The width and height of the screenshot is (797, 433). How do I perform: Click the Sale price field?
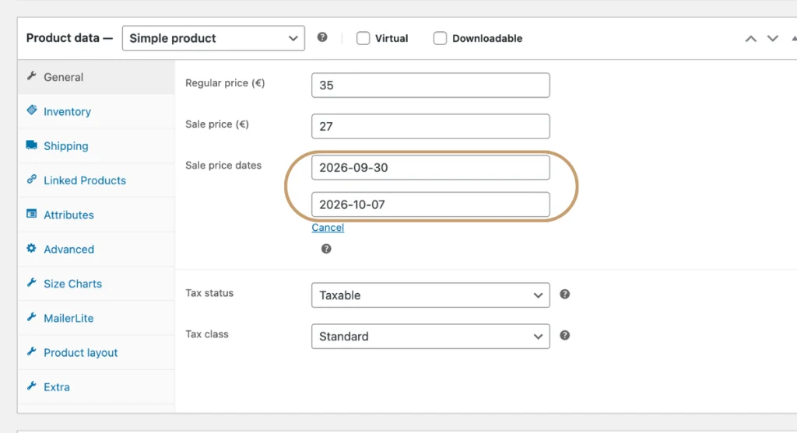430,126
